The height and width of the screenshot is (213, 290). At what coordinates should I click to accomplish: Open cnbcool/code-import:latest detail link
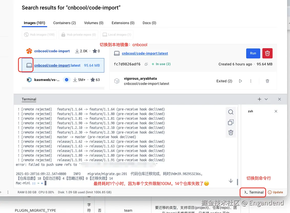tap(145, 53)
